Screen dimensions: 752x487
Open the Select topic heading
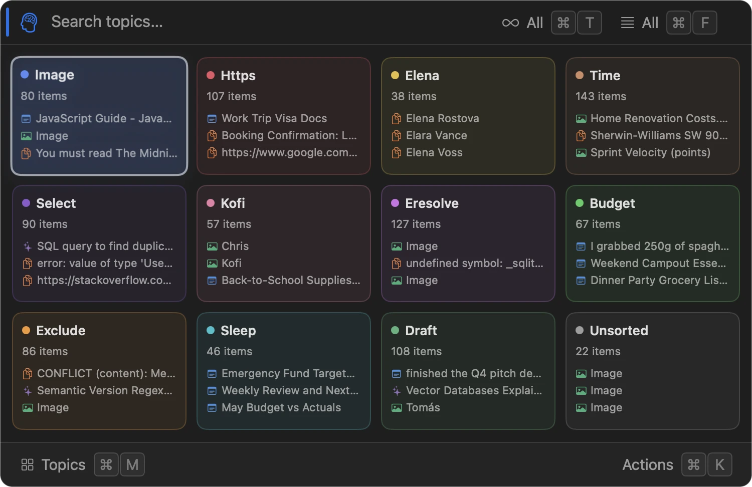[56, 203]
